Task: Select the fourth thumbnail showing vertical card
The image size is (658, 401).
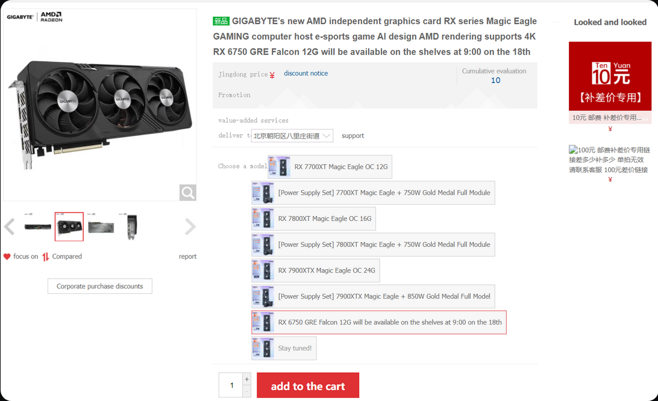Action: (132, 226)
